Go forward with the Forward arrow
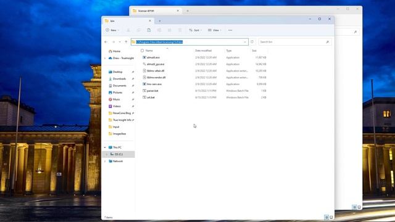Viewport: 395px width, 222px height. pos(114,42)
